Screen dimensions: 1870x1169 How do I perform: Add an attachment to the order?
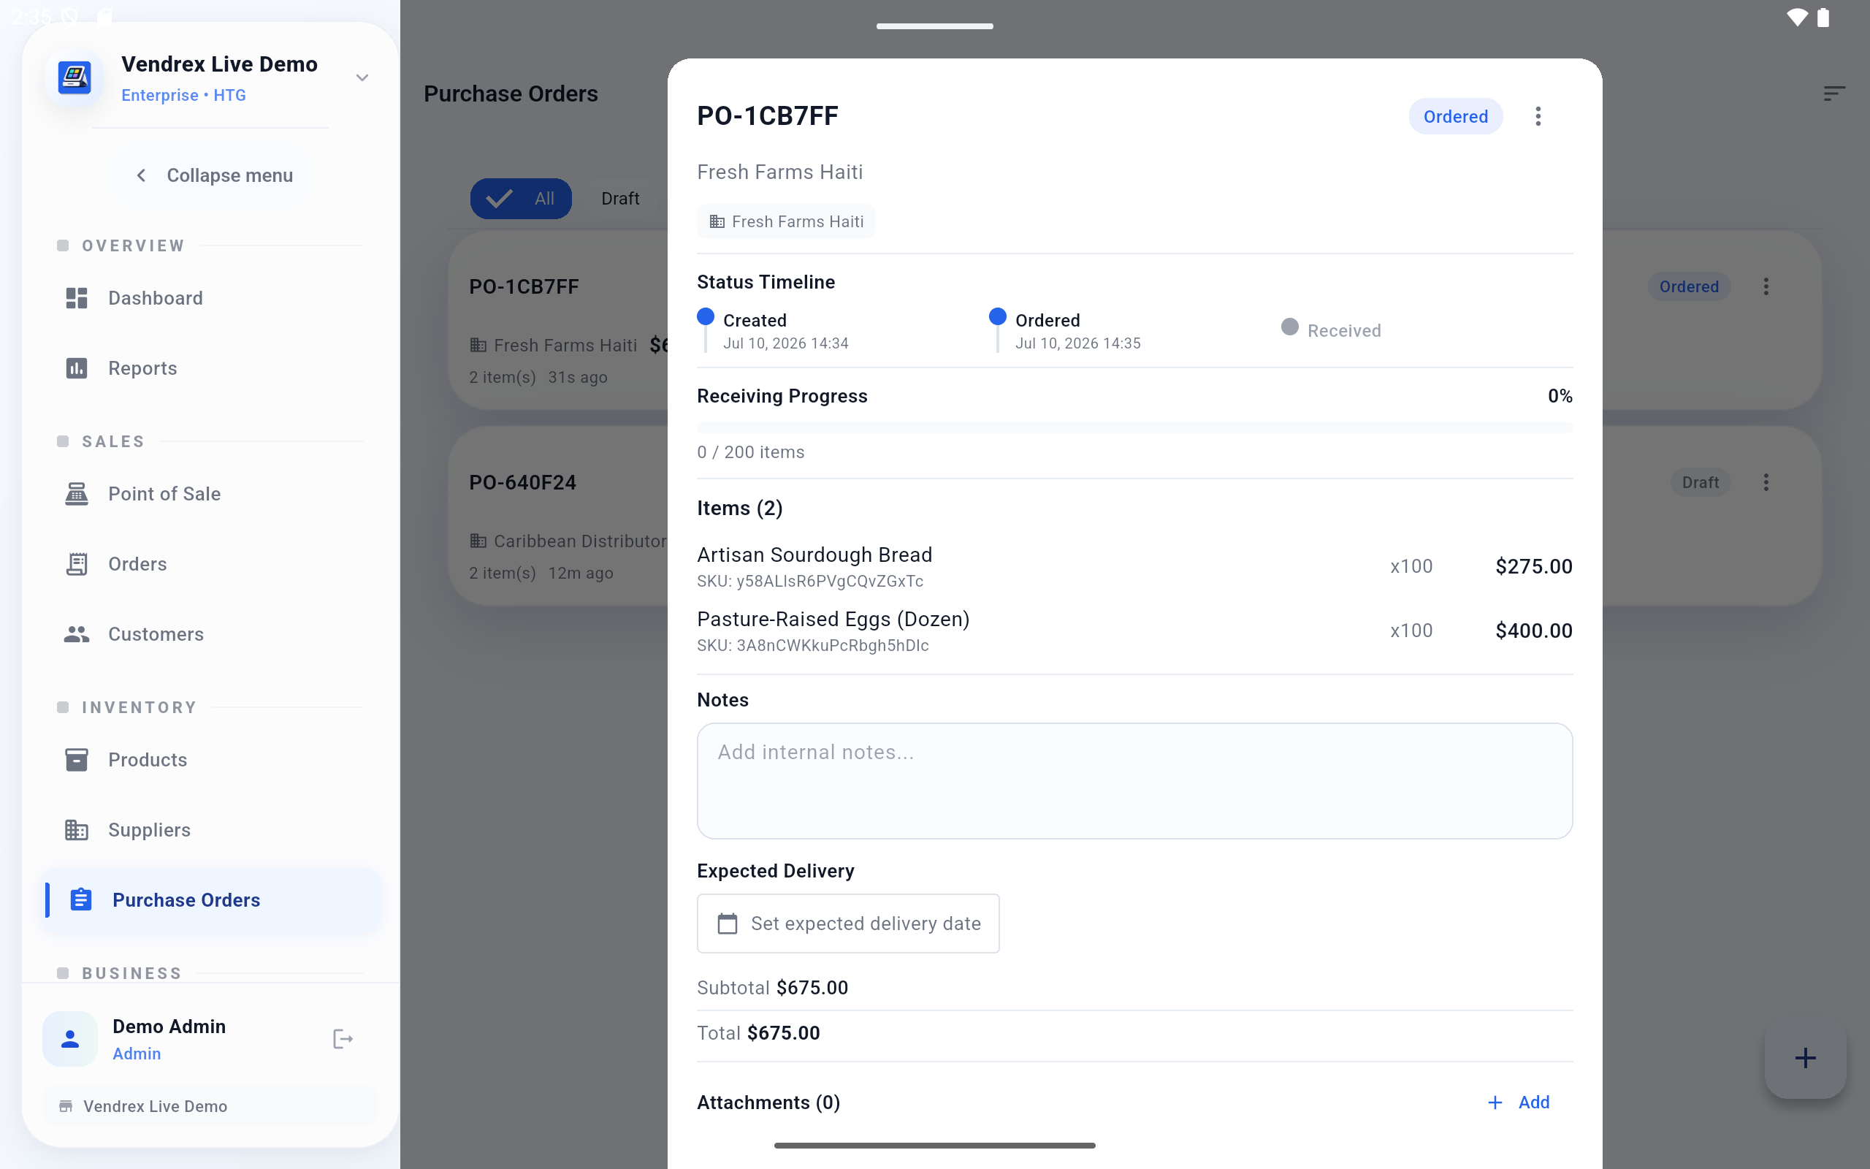point(1519,1103)
